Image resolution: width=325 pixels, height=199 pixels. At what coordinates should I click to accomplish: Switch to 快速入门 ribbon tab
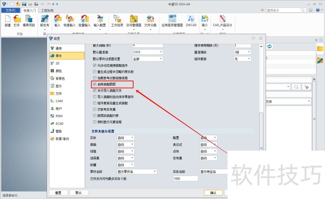pos(29,11)
